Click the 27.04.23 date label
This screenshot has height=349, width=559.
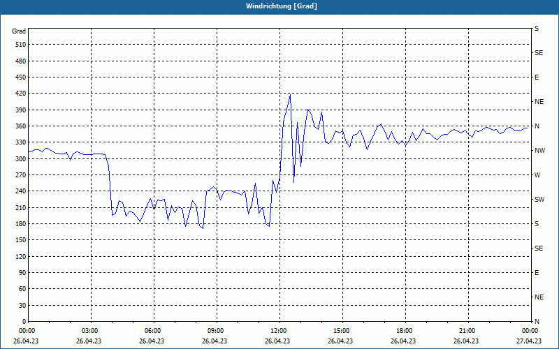click(529, 341)
